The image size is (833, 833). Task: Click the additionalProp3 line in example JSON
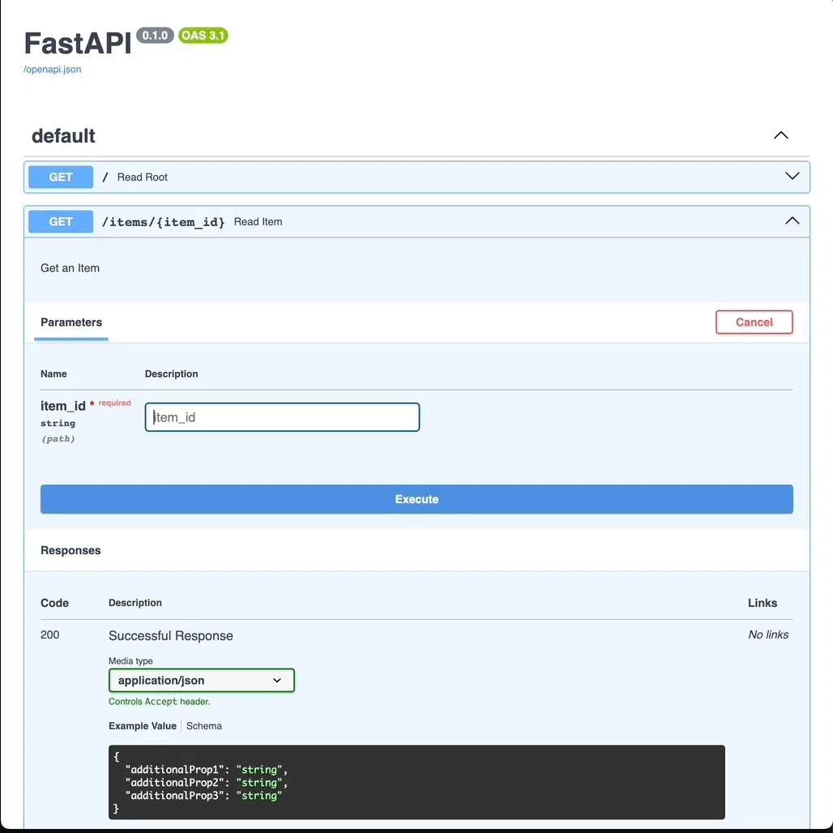(x=203, y=795)
